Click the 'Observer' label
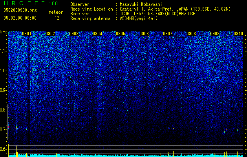 80,4
